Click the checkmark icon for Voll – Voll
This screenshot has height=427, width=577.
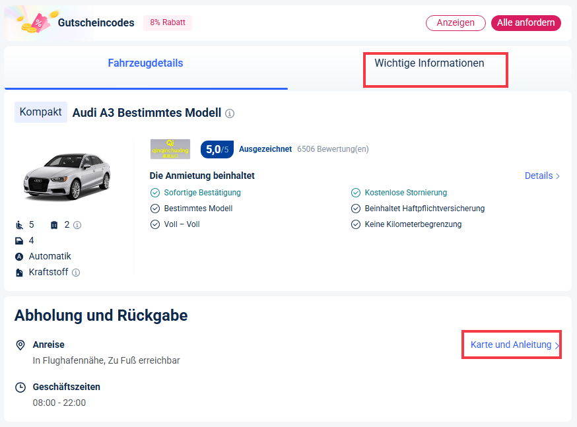point(155,224)
